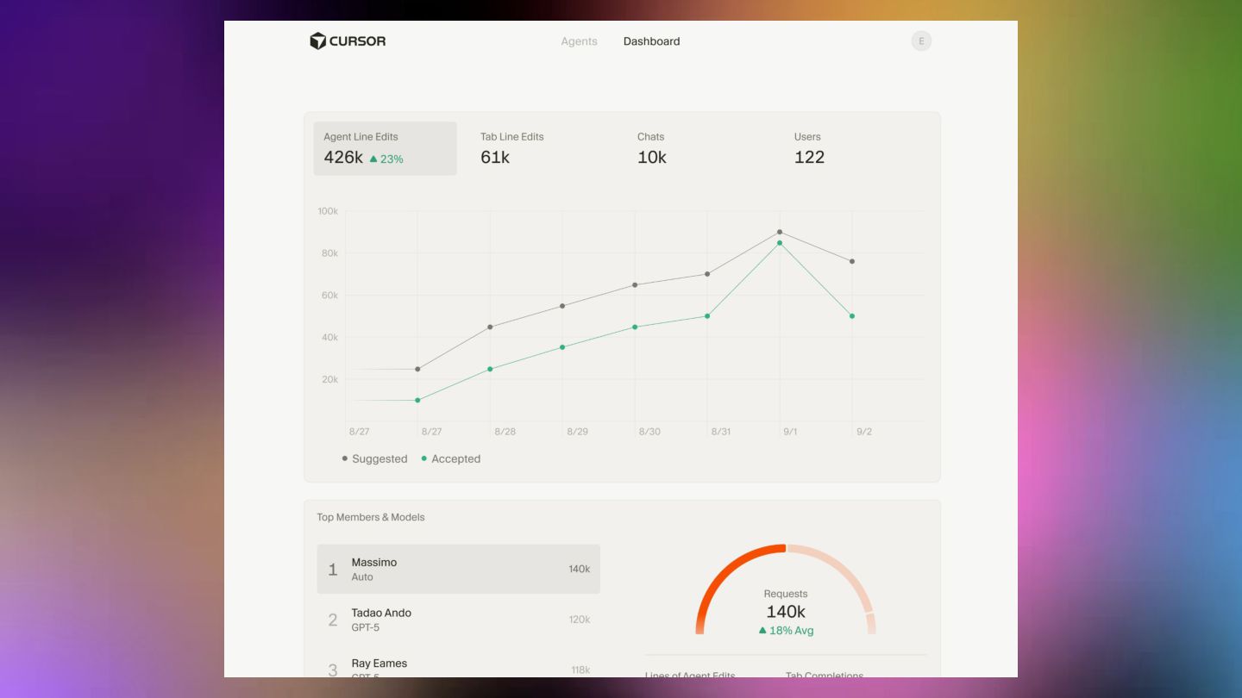
Task: Click the Accepted data point at 8/28
Action: pos(490,369)
